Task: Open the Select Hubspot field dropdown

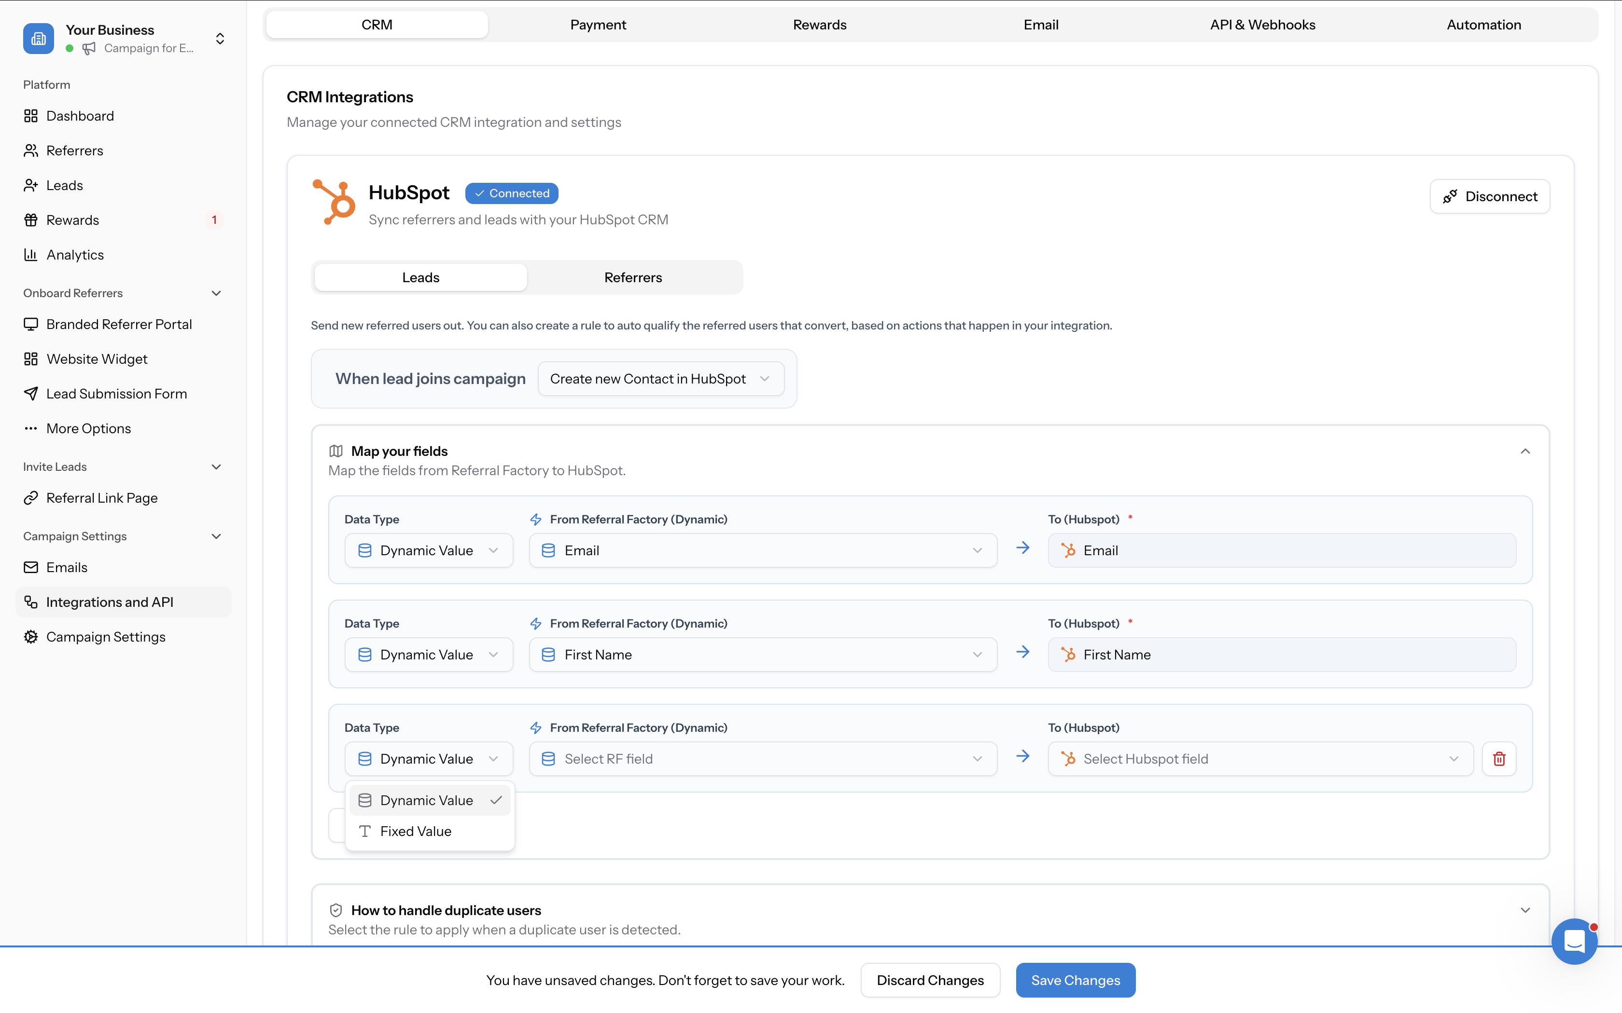Action: point(1259,758)
